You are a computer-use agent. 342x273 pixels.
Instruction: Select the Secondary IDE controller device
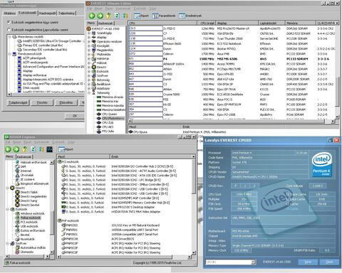[45, 50]
